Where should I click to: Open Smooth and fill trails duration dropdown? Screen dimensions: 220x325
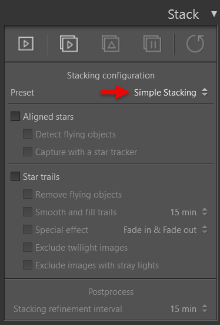pos(189,212)
